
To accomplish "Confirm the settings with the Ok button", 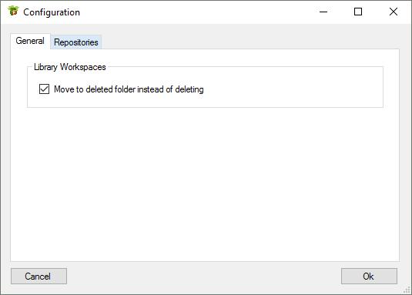I will pyautogui.click(x=369, y=276).
